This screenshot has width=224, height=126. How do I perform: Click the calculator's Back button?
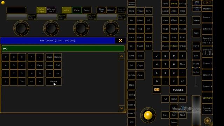click(x=50, y=57)
